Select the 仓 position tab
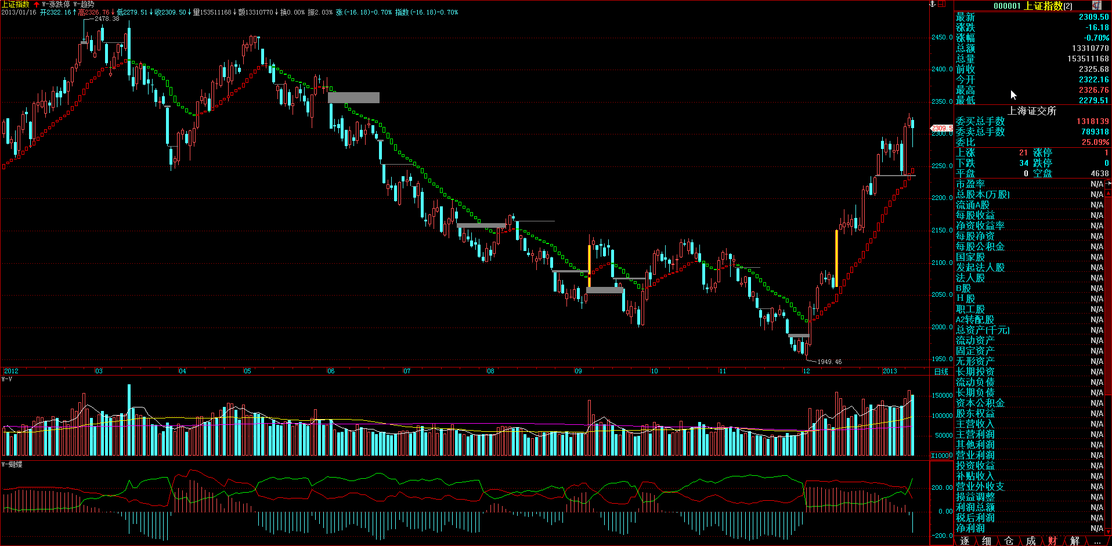Viewport: 1112px width, 546px height. (x=1009, y=541)
